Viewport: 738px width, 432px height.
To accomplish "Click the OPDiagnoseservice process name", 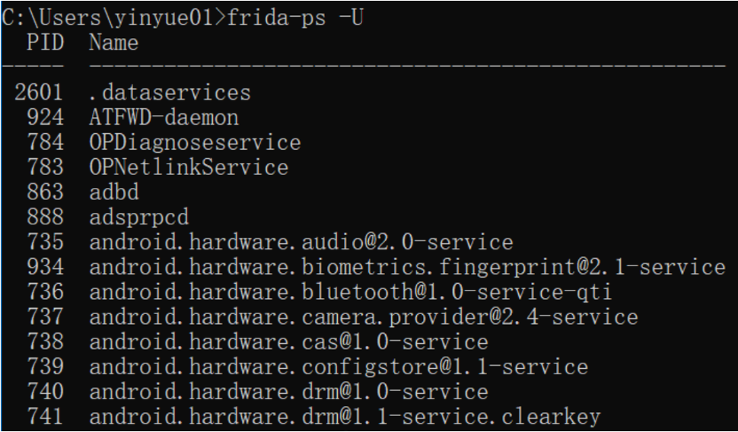I will [195, 142].
